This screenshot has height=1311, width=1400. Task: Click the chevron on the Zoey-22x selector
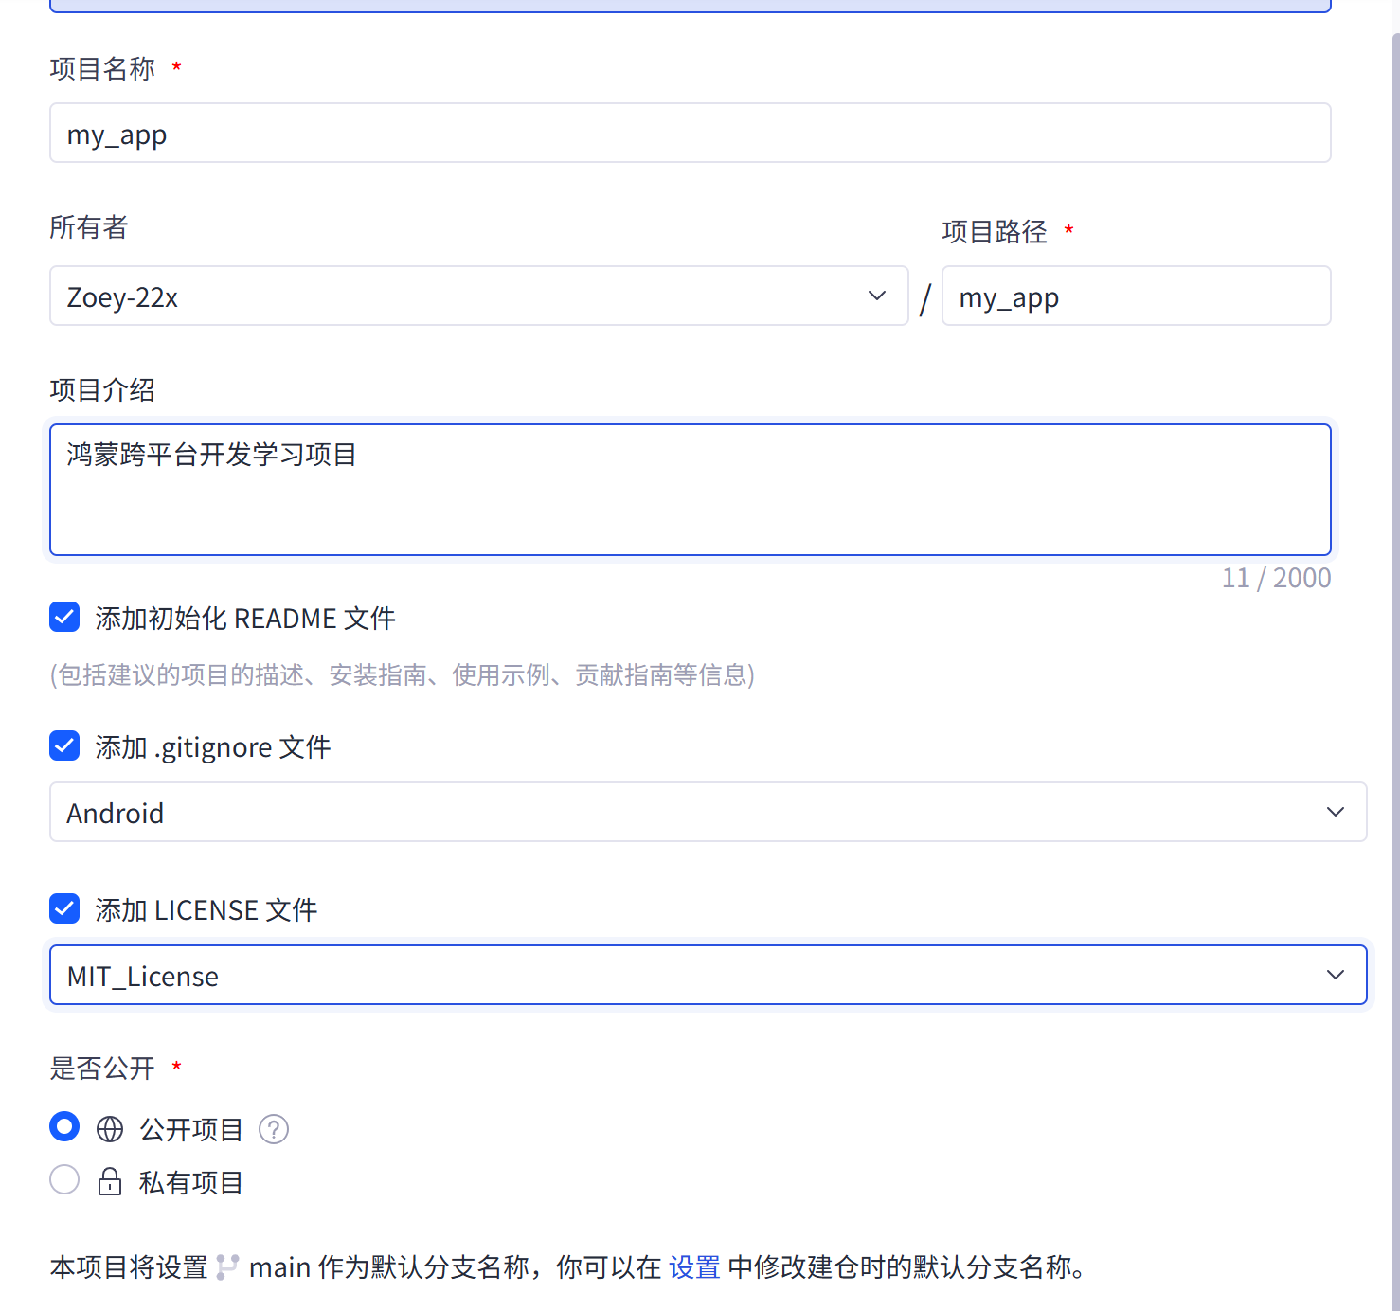[x=875, y=296]
